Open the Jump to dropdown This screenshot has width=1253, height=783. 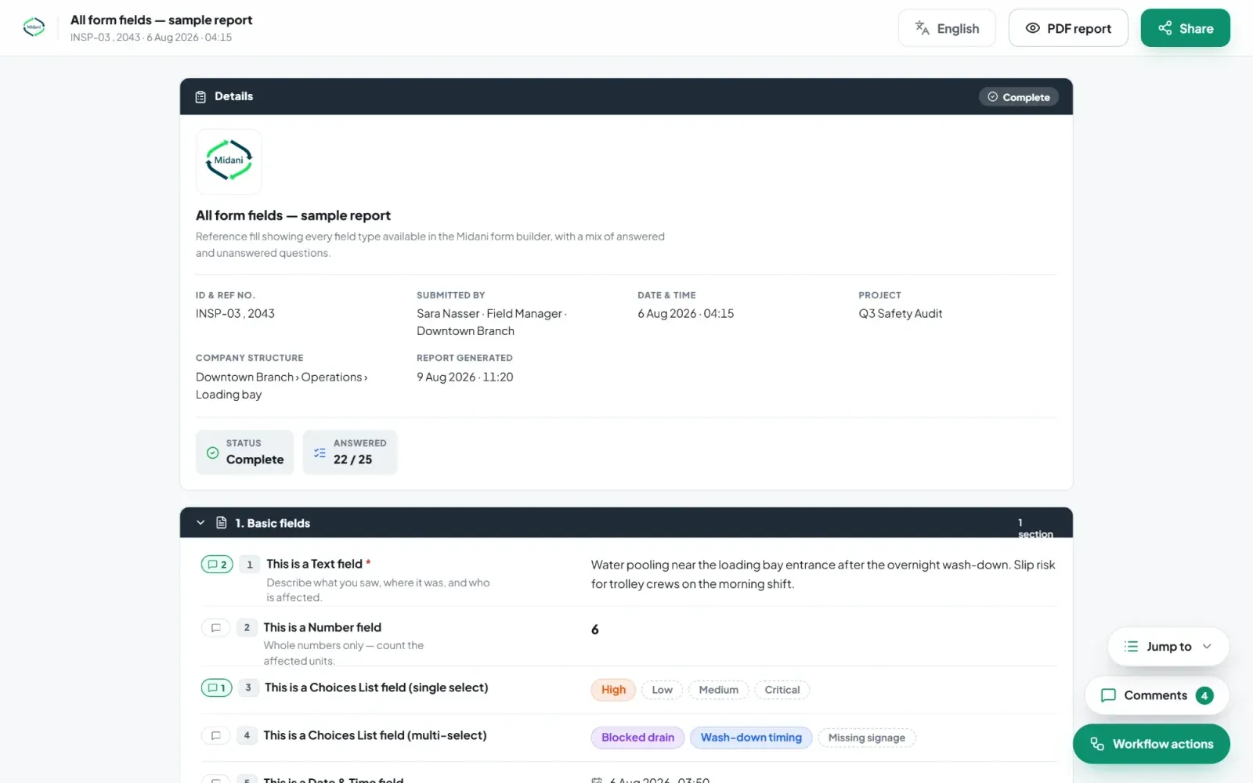[x=1168, y=647]
